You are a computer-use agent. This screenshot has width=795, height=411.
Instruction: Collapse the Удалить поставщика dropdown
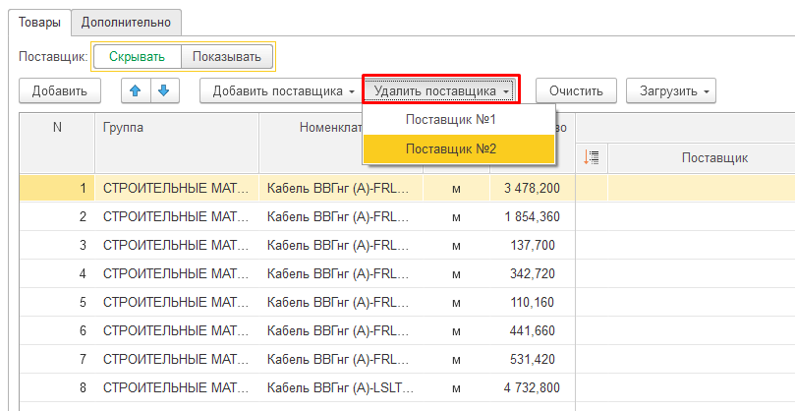pyautogui.click(x=441, y=91)
